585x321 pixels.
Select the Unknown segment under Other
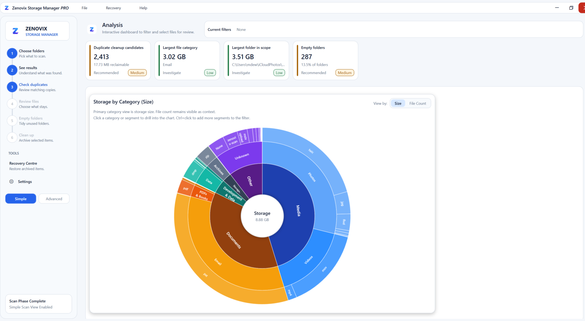(242, 156)
